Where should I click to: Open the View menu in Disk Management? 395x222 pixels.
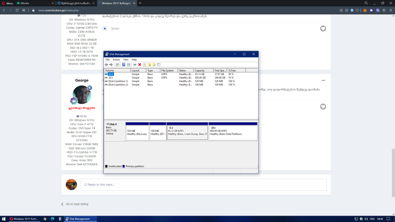point(125,59)
